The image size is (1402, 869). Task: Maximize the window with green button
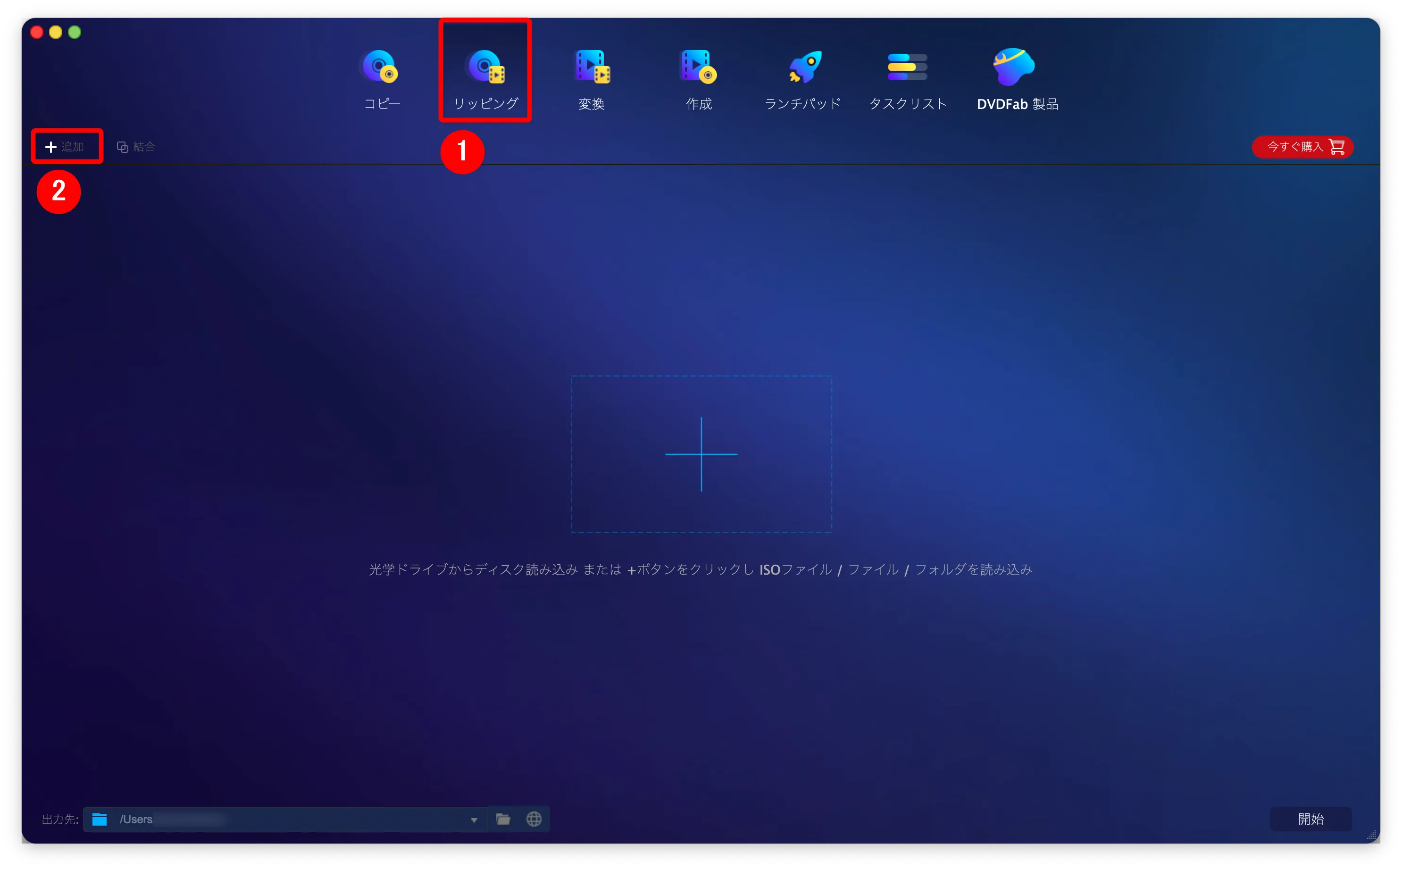coord(75,32)
